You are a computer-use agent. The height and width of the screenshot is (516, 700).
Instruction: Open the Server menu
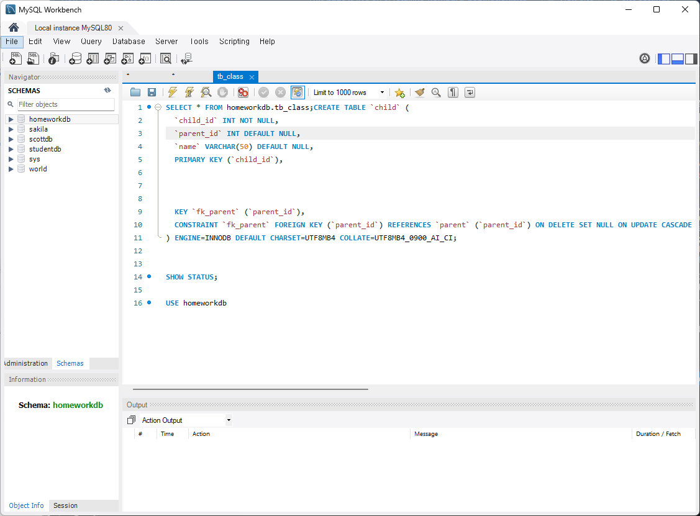point(166,41)
